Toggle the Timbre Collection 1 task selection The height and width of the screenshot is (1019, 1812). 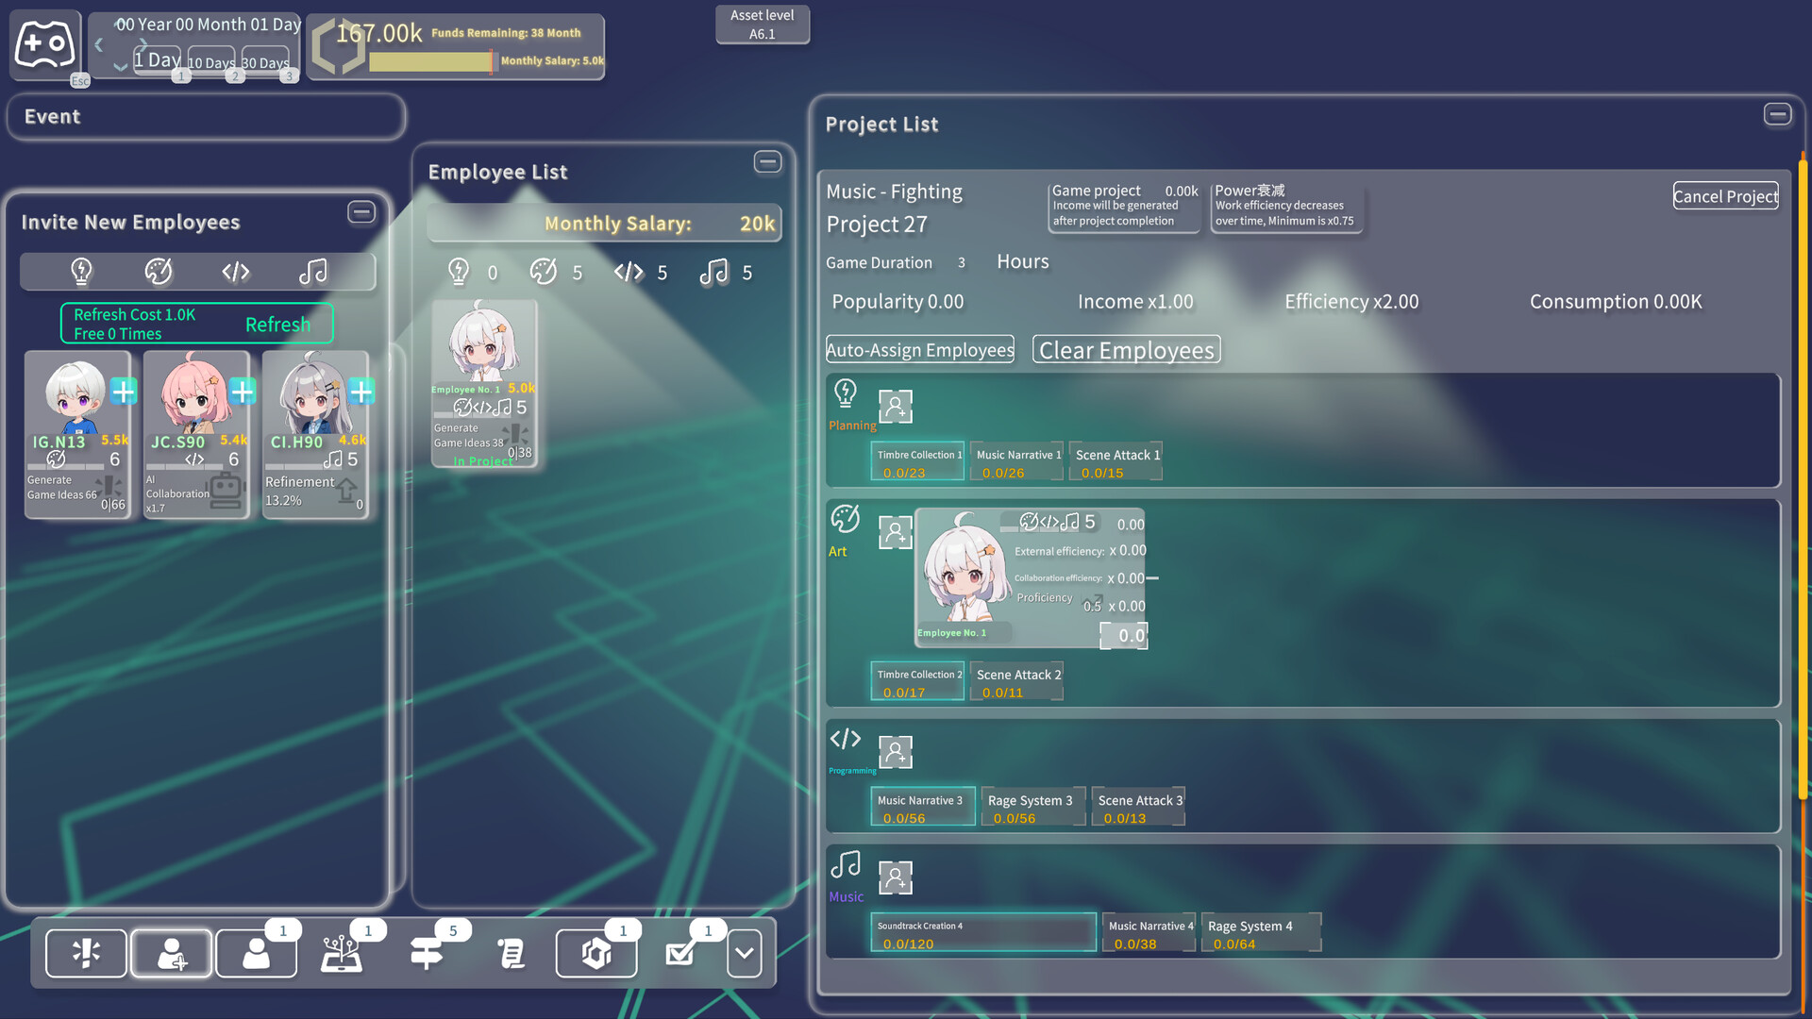point(916,461)
